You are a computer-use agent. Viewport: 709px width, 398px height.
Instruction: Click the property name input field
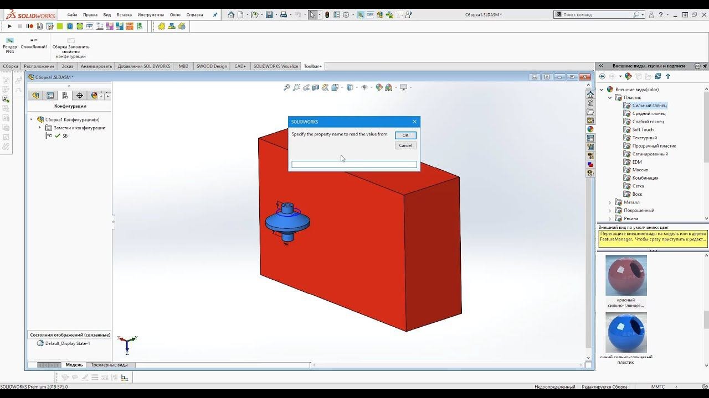(x=354, y=165)
